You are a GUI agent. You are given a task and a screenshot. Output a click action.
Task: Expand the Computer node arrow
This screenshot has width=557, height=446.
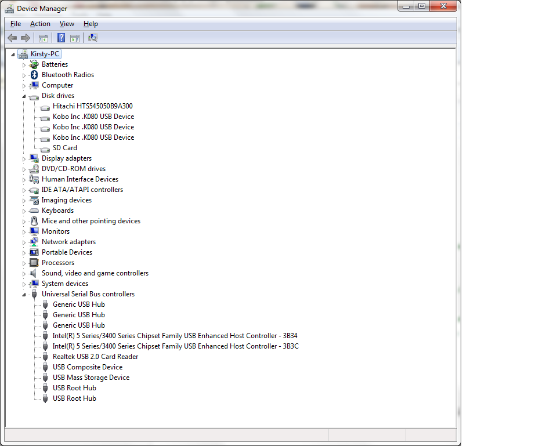[24, 86]
